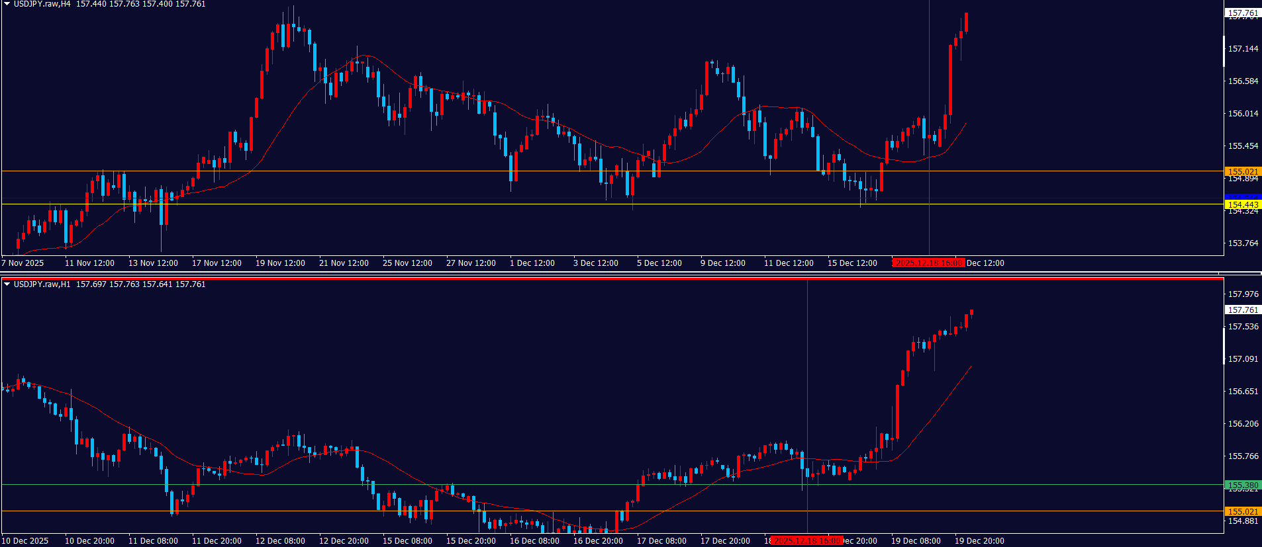
Task: Click white 157.761 current price tag on H4
Action: (1243, 13)
